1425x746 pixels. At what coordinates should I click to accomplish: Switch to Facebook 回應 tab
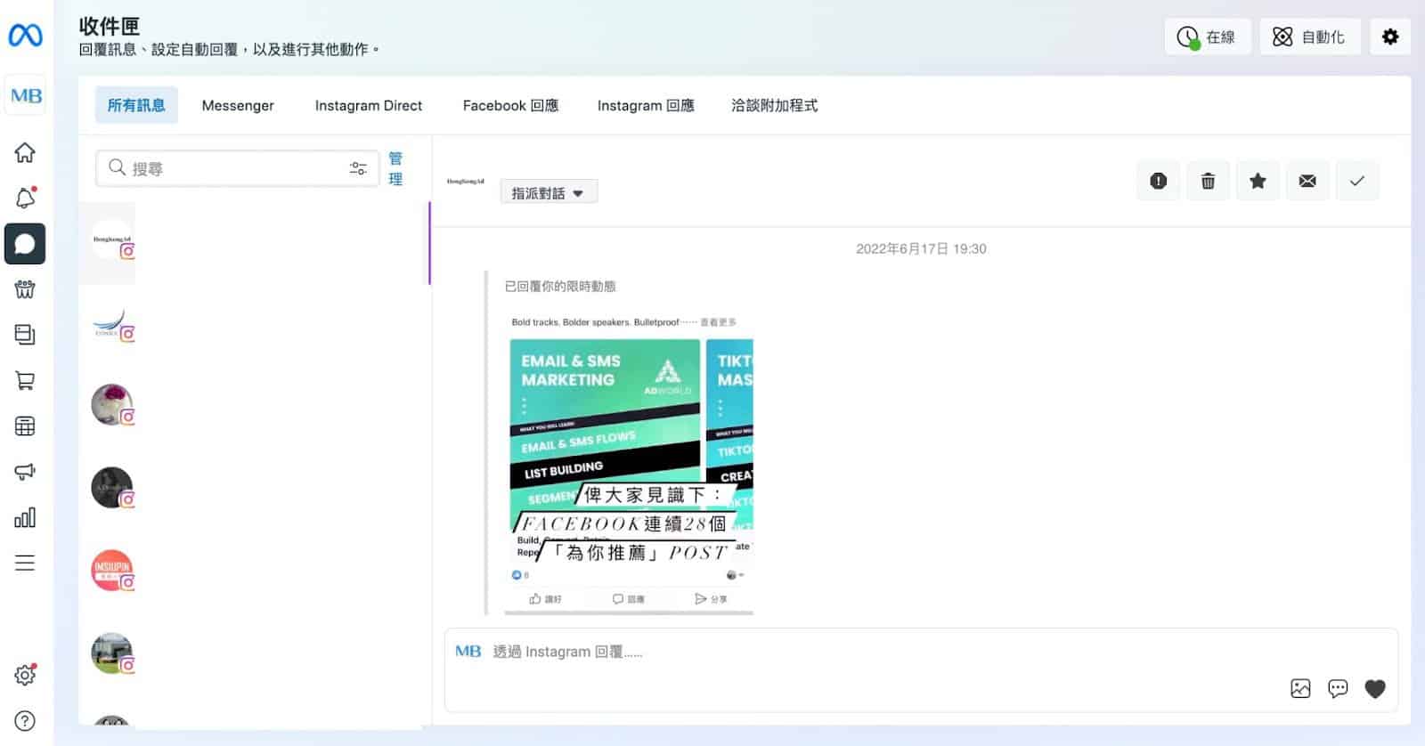[x=510, y=105]
